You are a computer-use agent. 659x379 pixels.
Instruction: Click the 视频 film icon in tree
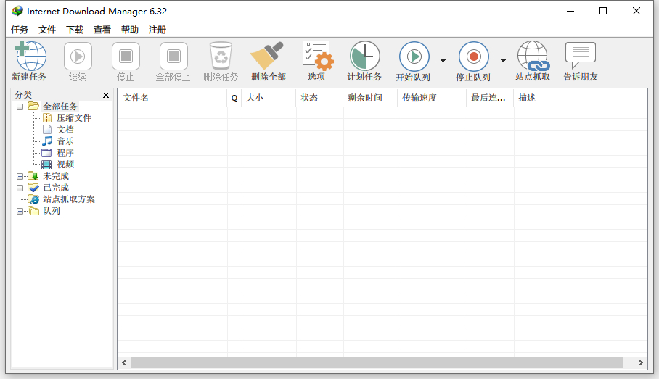46,164
